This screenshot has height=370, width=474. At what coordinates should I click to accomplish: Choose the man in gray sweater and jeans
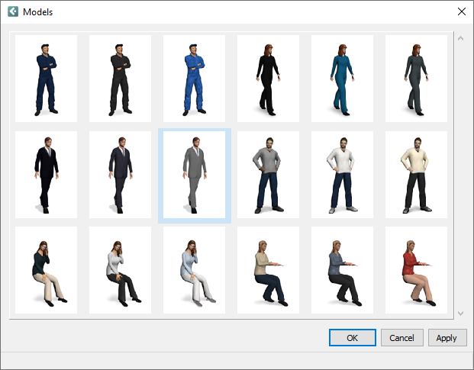click(268, 175)
